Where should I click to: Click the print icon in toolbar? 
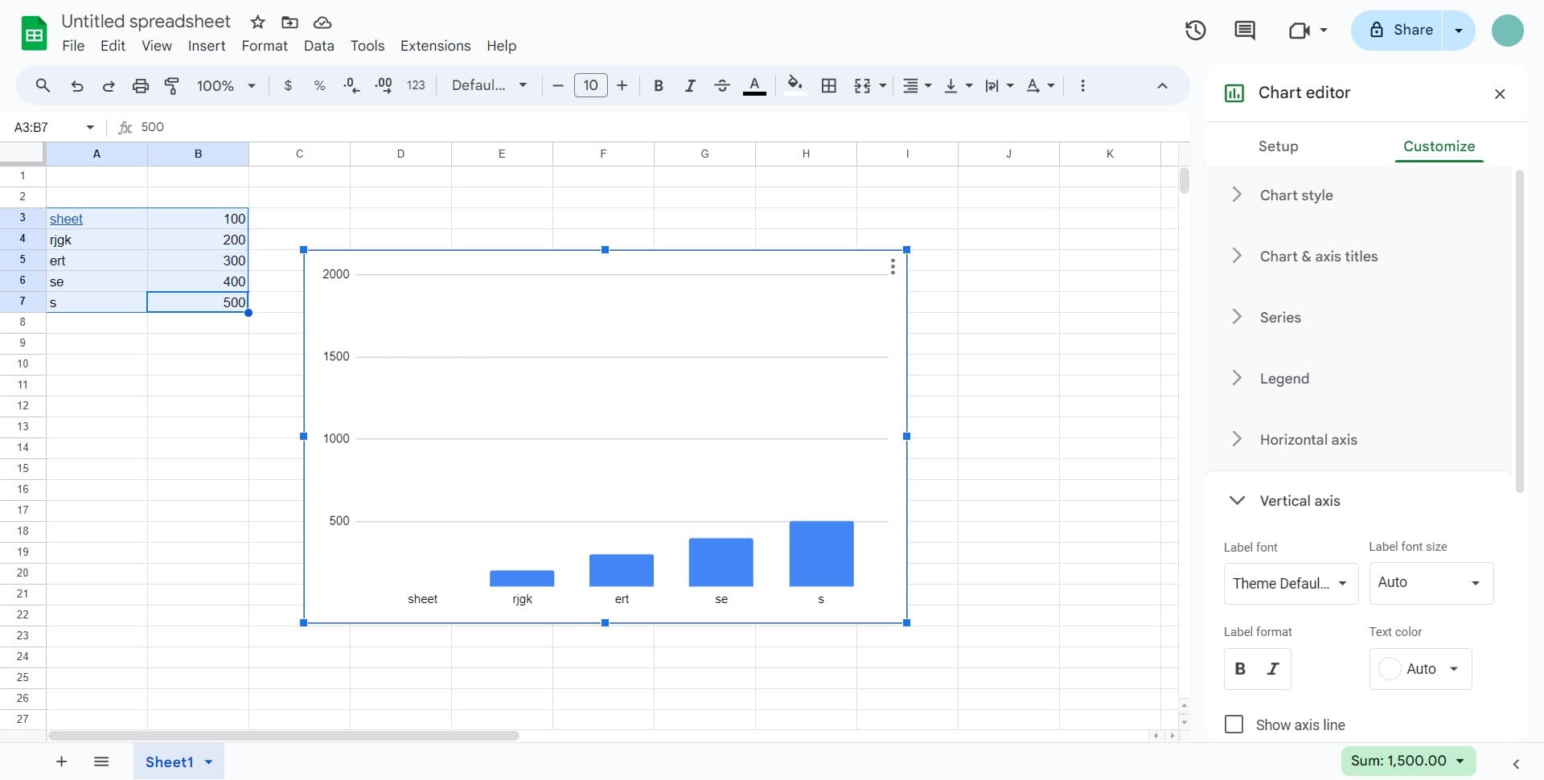point(141,85)
